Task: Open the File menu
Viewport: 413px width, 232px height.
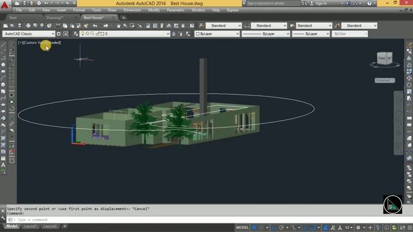Action: coord(19,10)
